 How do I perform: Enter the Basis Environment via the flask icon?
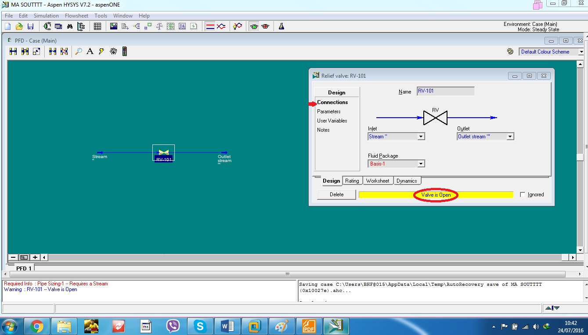[x=281, y=26]
